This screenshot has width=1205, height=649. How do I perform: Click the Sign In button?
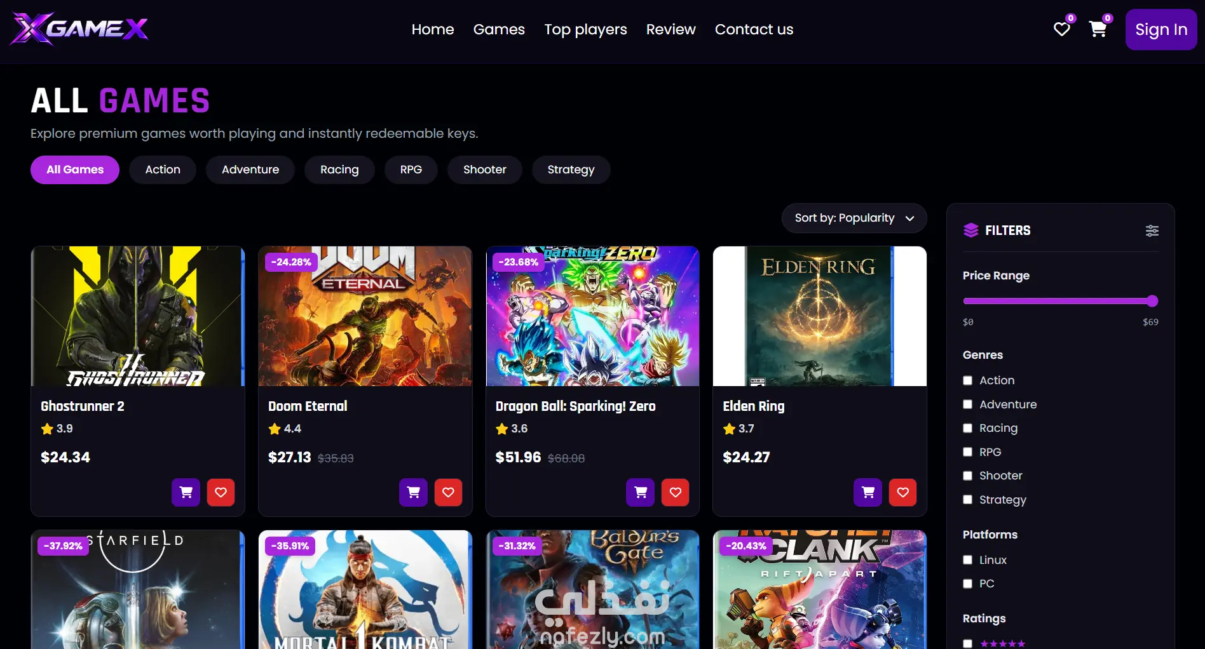[x=1161, y=29]
